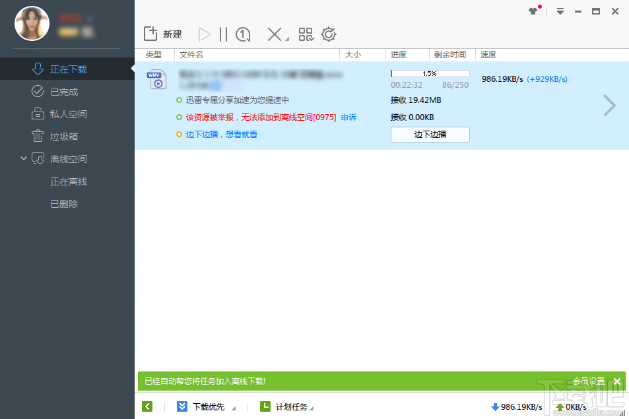The width and height of the screenshot is (629, 419).
Task: Click the 下载优先 icon in the status bar
Action: click(182, 406)
